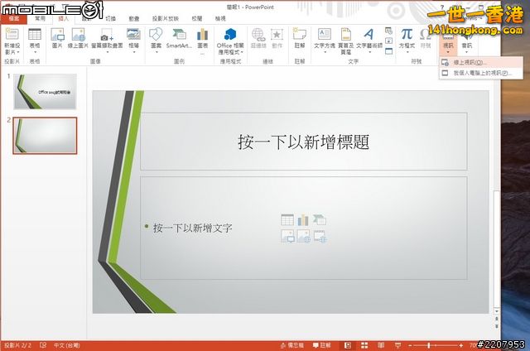Add a comment with the 註解 icon
Viewport: 530px width, 351px height.
(x=299, y=38)
